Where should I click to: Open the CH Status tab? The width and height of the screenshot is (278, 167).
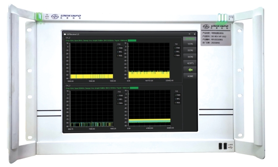[x=190, y=39]
